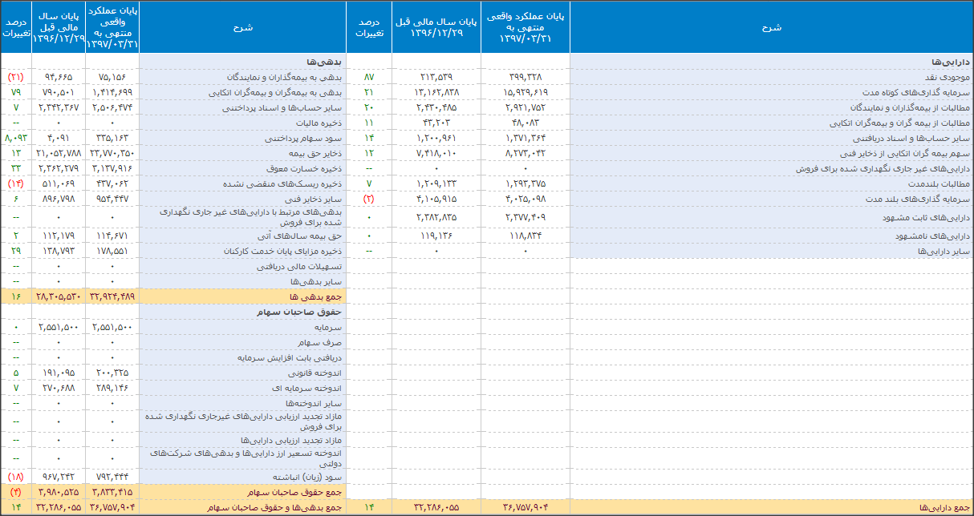Select the جمع دارایی‌ها total row label
This screenshot has width=974, height=516.
pyautogui.click(x=944, y=507)
